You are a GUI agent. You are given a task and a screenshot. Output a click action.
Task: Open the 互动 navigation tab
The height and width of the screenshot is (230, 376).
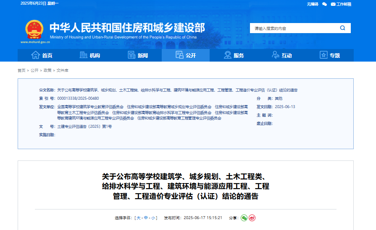[x=281, y=55]
